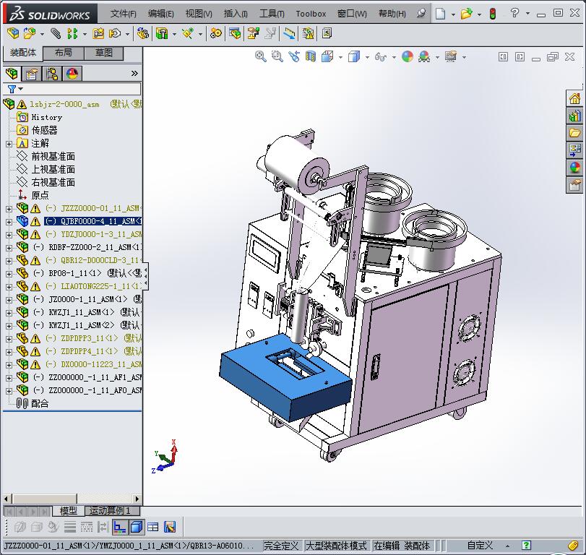Open the File Explorer folder in task pane

[x=575, y=133]
